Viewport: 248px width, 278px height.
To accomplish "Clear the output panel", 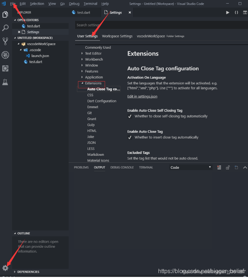I will 219,167.
